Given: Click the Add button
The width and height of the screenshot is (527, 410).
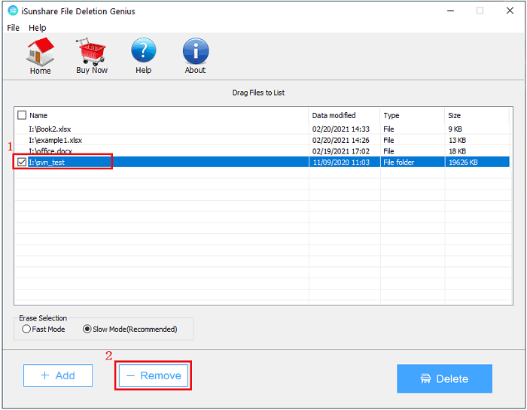Looking at the screenshot, I should 58,375.
